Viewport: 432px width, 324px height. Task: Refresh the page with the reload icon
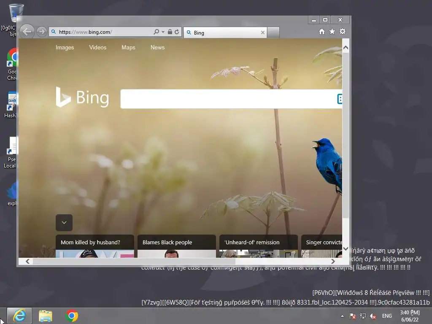tap(177, 32)
